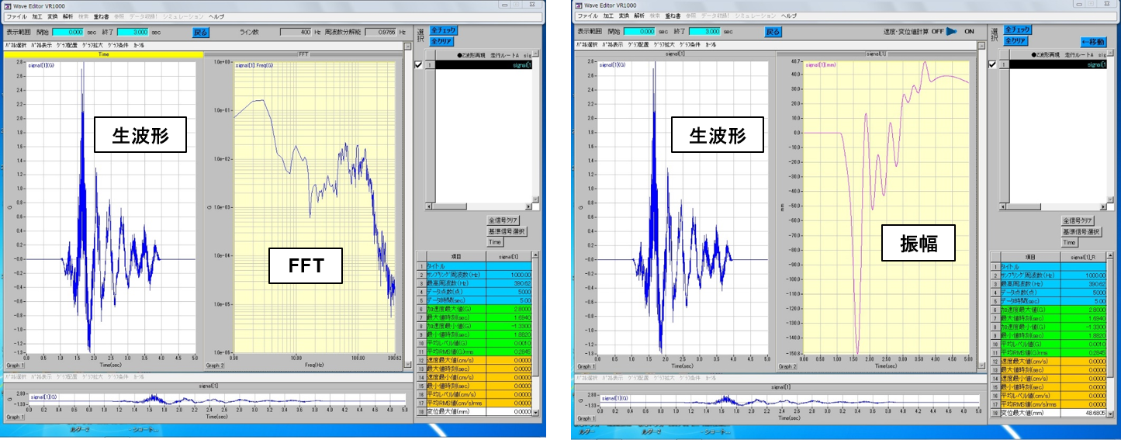1121x440 pixels.
Task: Click ライン数 value field showing 400
Action: pyautogui.click(x=295, y=33)
